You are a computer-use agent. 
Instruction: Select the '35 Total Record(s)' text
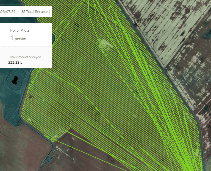35,12
